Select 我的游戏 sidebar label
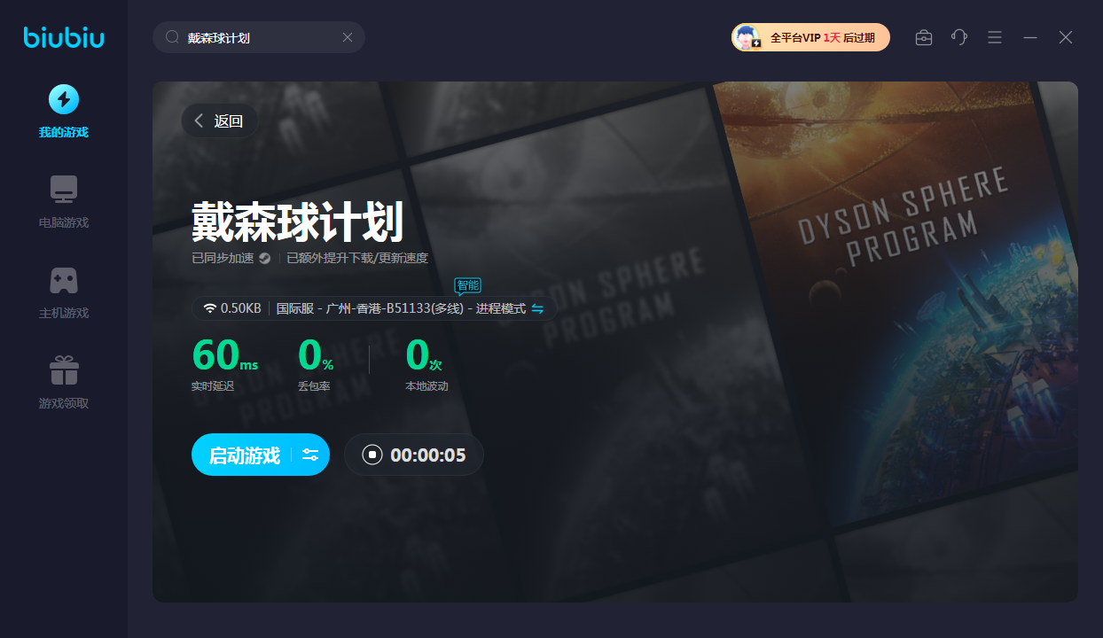 [63, 133]
